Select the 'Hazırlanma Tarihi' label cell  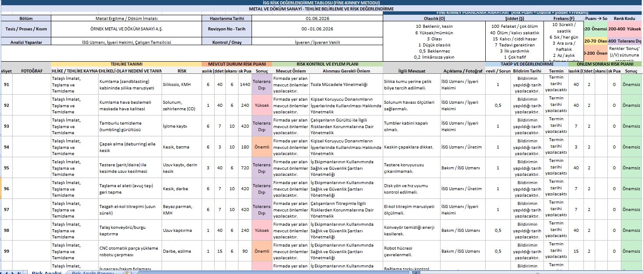click(227, 18)
